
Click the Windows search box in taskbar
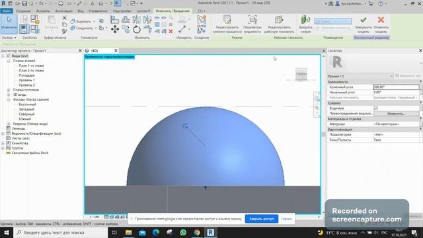pos(60,232)
